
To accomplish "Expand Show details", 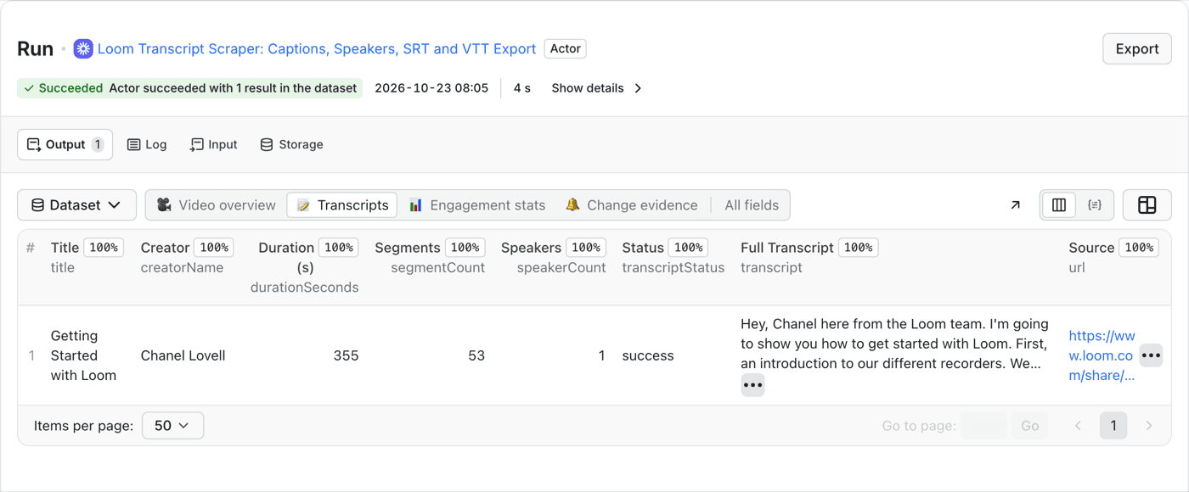I will (597, 88).
